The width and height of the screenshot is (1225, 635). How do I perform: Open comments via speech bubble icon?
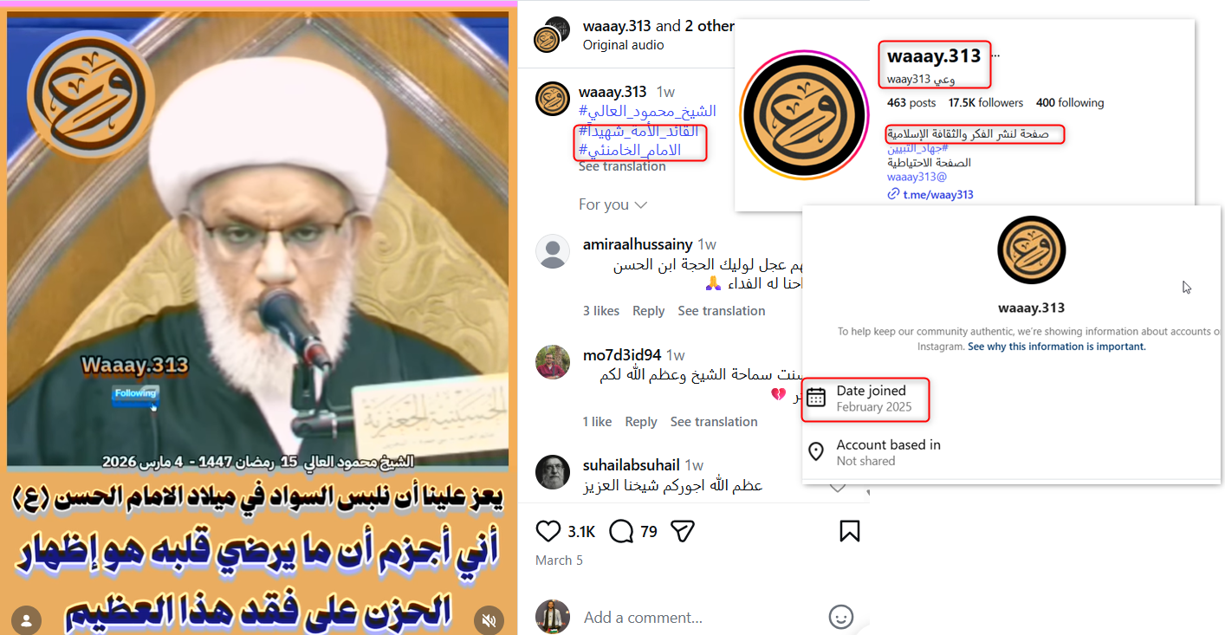click(621, 531)
